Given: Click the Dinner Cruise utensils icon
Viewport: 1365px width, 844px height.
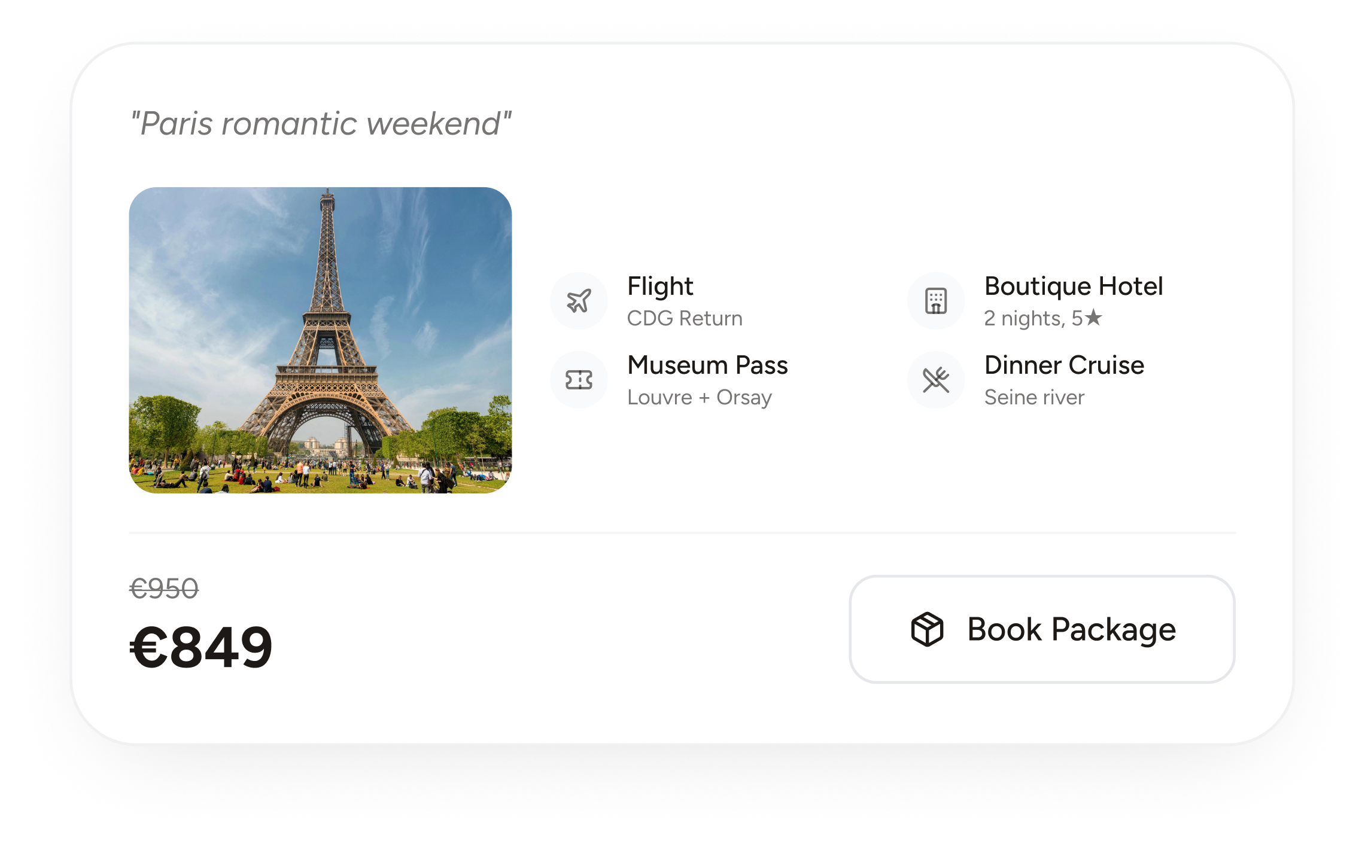Looking at the screenshot, I should 936,380.
